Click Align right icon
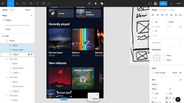The image size is (184, 103). click(162, 15)
